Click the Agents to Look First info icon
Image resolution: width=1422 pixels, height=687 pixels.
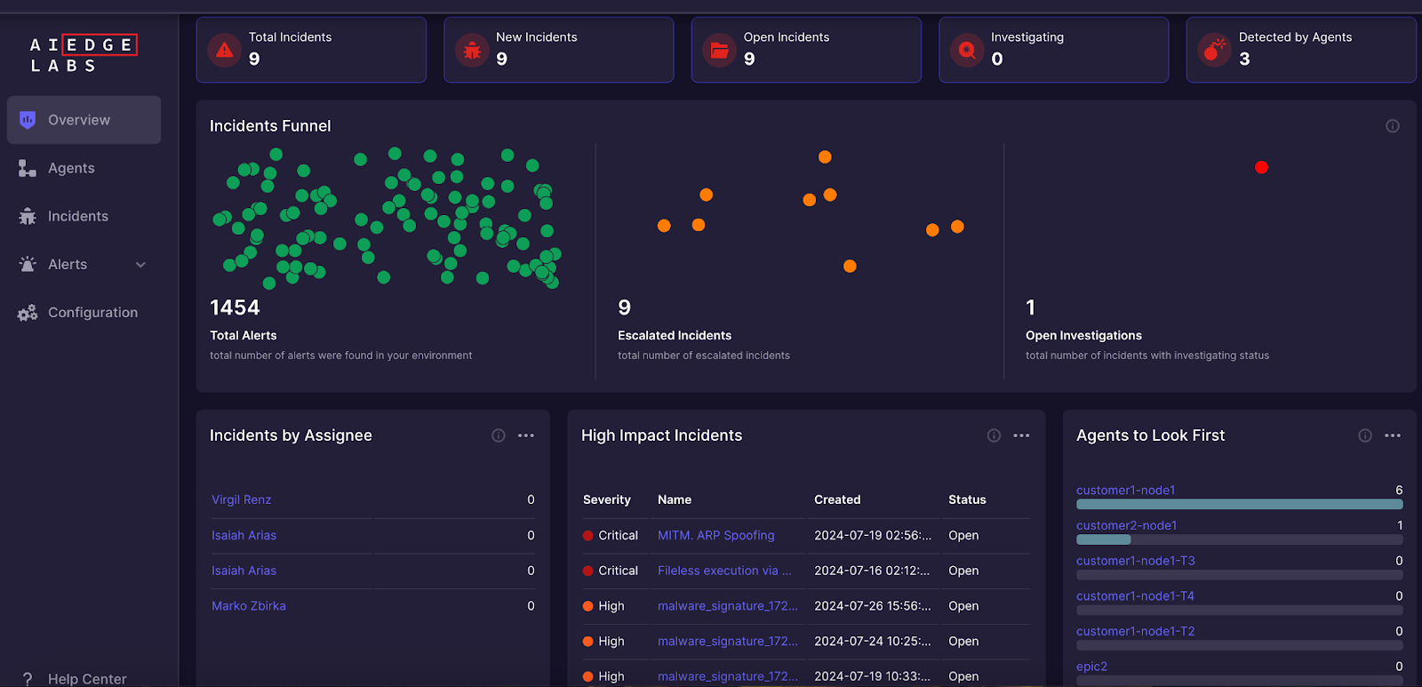pyautogui.click(x=1365, y=435)
